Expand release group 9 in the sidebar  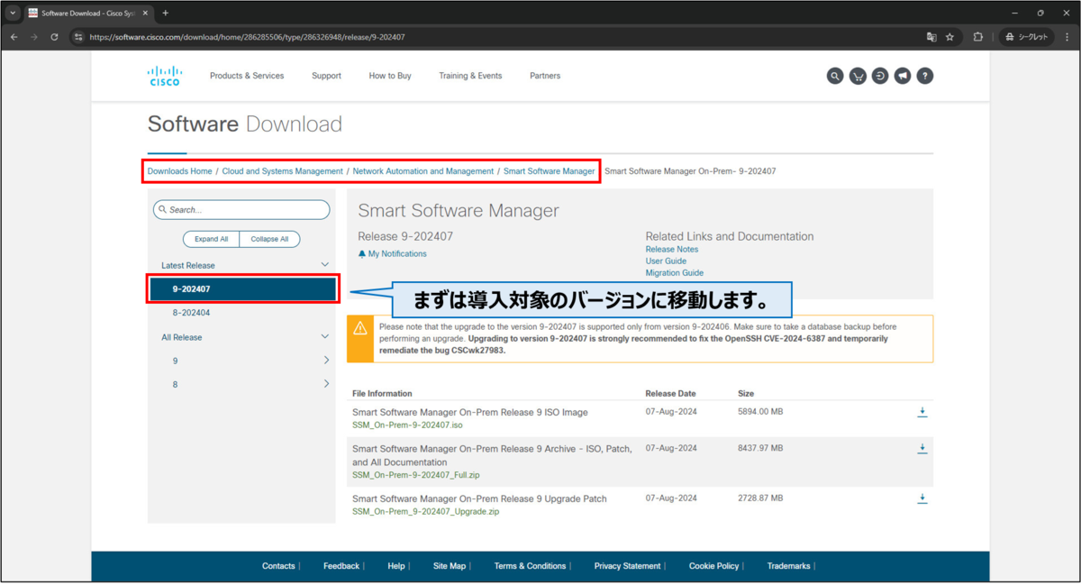tap(326, 360)
